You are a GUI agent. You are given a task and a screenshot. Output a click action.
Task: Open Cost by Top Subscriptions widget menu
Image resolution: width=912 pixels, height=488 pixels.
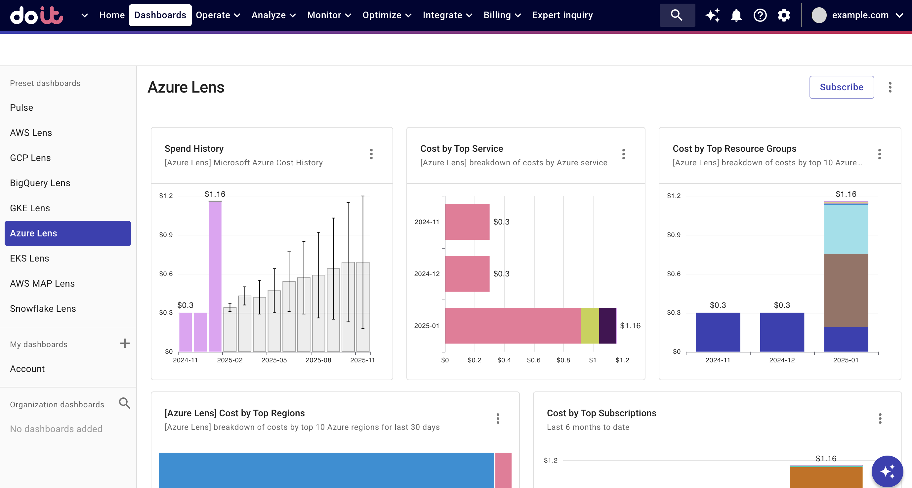(x=880, y=419)
